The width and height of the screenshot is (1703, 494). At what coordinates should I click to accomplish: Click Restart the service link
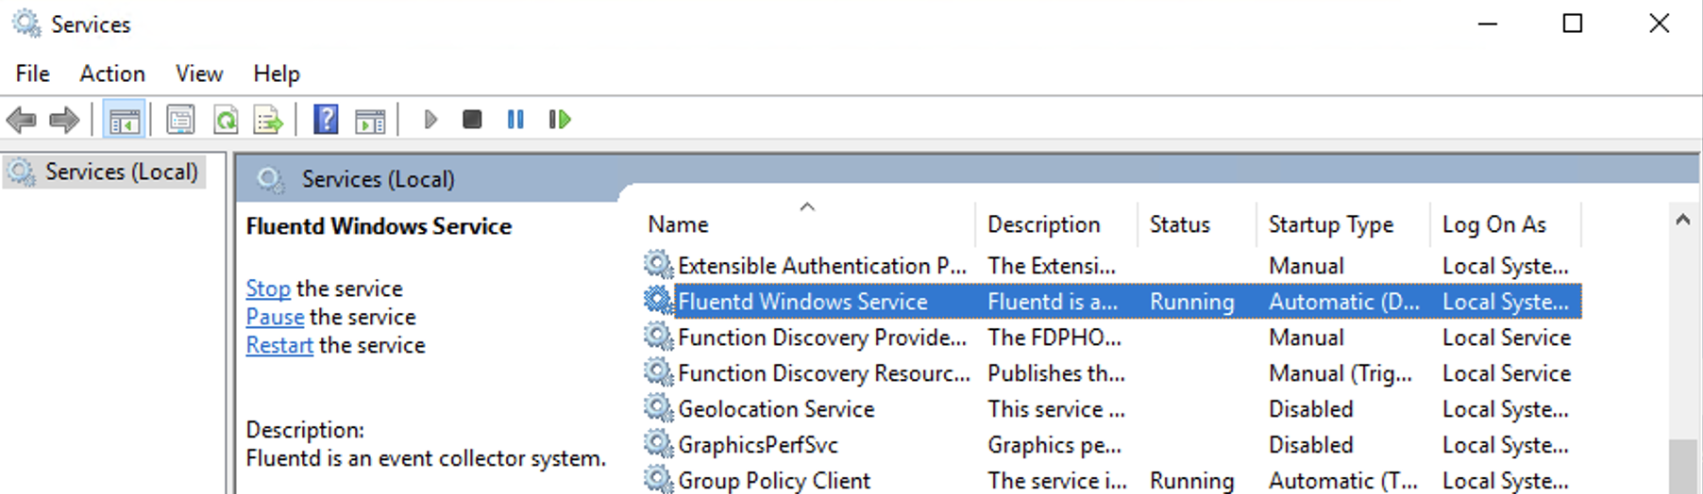(279, 345)
